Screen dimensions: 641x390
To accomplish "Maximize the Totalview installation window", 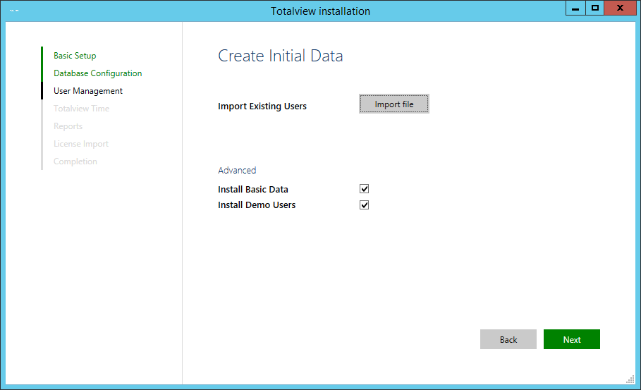I will click(x=594, y=8).
